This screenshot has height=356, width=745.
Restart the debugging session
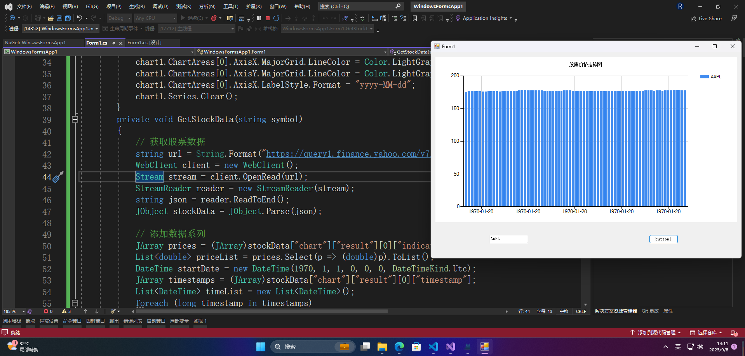(276, 18)
